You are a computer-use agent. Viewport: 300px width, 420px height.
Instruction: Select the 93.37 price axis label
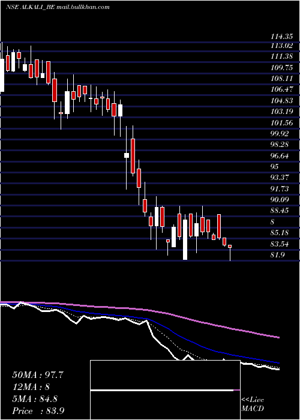280,178
